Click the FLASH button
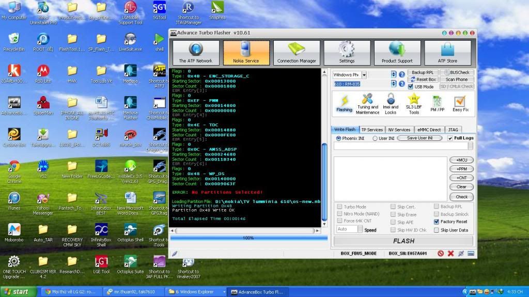The image size is (529, 297). [x=403, y=241]
